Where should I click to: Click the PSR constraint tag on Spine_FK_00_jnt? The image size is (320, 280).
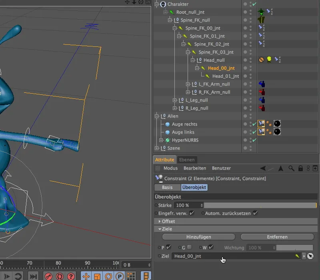point(262,28)
